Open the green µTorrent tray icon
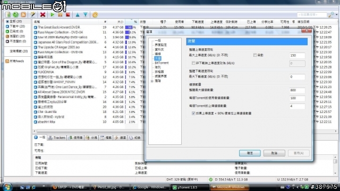 click(307, 187)
